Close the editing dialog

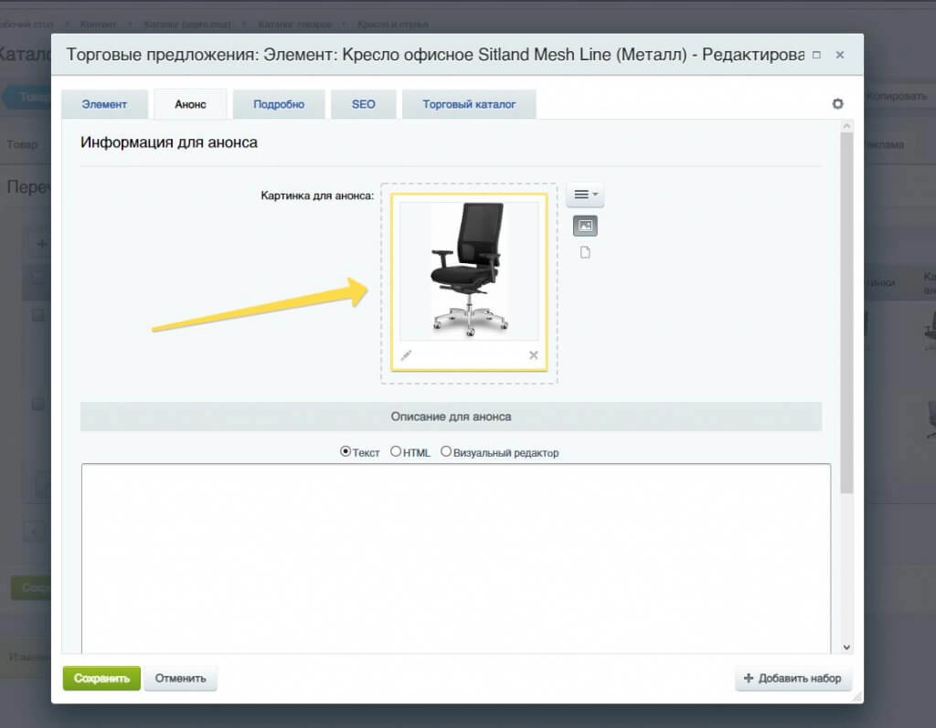(x=840, y=55)
